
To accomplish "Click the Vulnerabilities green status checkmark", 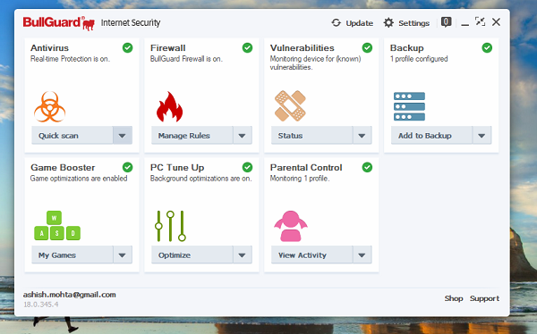I will 367,48.
